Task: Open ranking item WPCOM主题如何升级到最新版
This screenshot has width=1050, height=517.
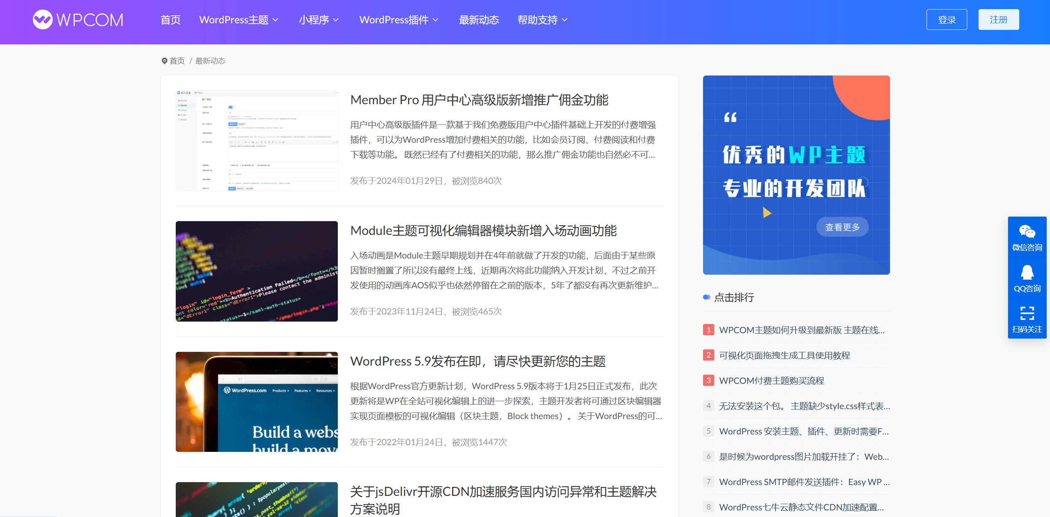Action: (802, 330)
